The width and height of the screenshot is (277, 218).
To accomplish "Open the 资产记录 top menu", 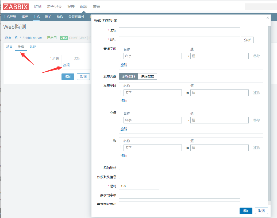I will (x=54, y=7).
